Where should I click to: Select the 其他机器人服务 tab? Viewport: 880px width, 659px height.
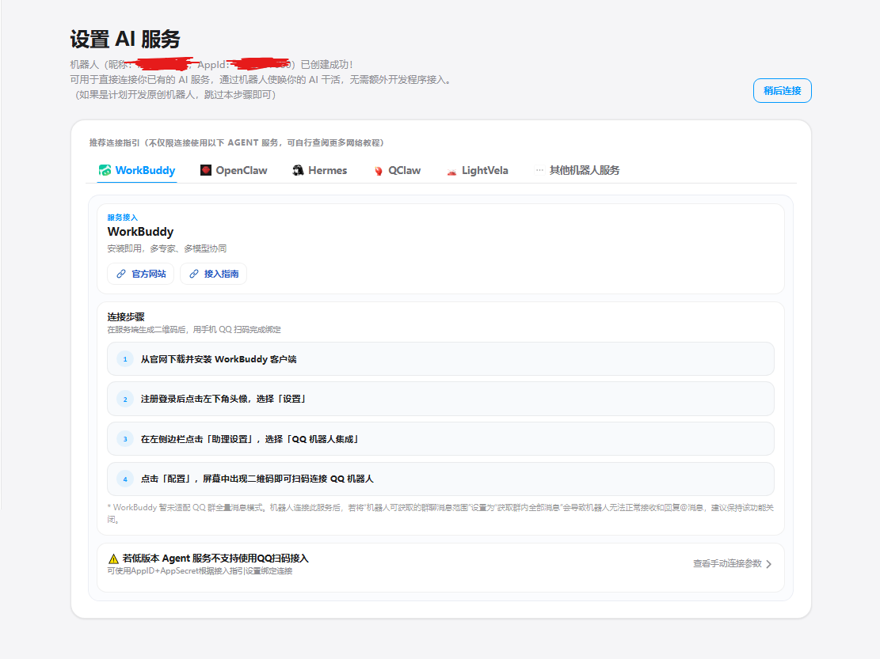click(x=577, y=170)
